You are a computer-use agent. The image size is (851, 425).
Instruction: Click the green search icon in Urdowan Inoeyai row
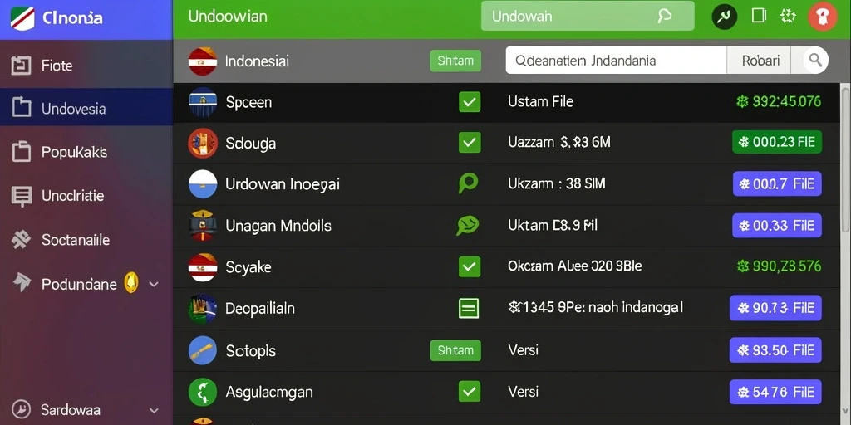tap(468, 183)
